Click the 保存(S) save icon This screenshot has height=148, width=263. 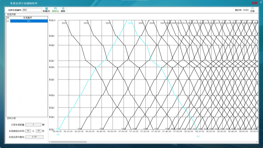(55, 9)
